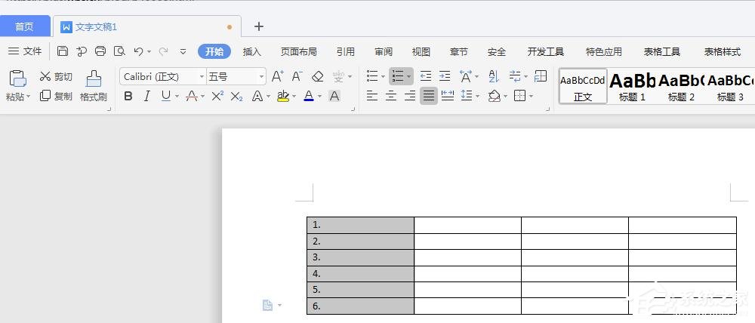The height and width of the screenshot is (323, 755).
Task: Apply superscript formatting
Action: tap(217, 96)
